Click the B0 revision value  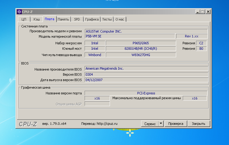pyautogui.click(x=201, y=49)
